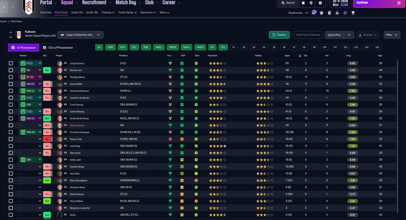Go forward with the right arrow button
This screenshot has height=220, width=406.
coord(13,7)
